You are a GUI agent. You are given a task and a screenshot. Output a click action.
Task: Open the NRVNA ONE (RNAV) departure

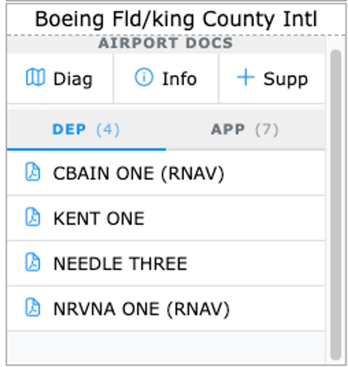[x=141, y=309]
